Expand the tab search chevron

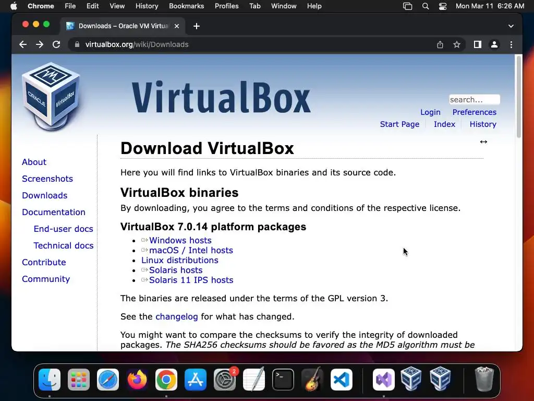[x=511, y=26]
